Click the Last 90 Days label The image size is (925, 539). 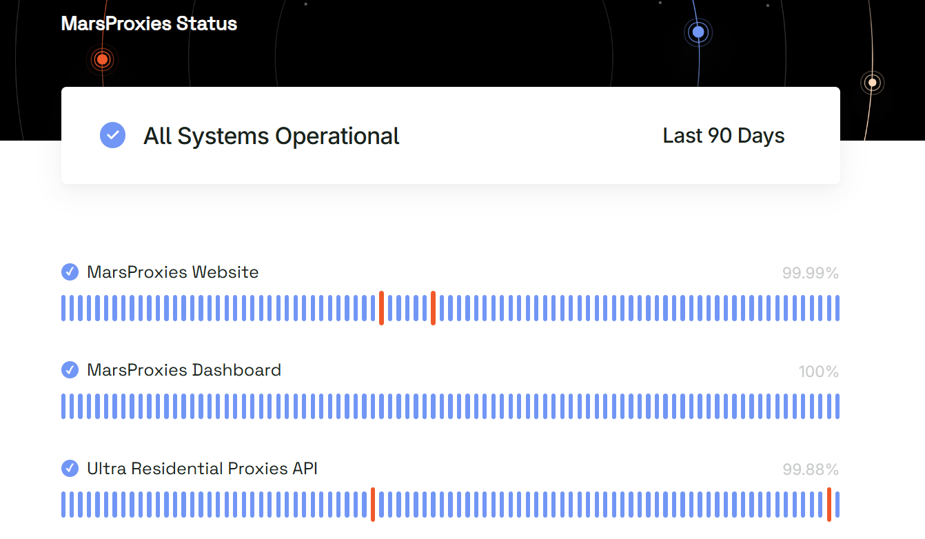723,136
